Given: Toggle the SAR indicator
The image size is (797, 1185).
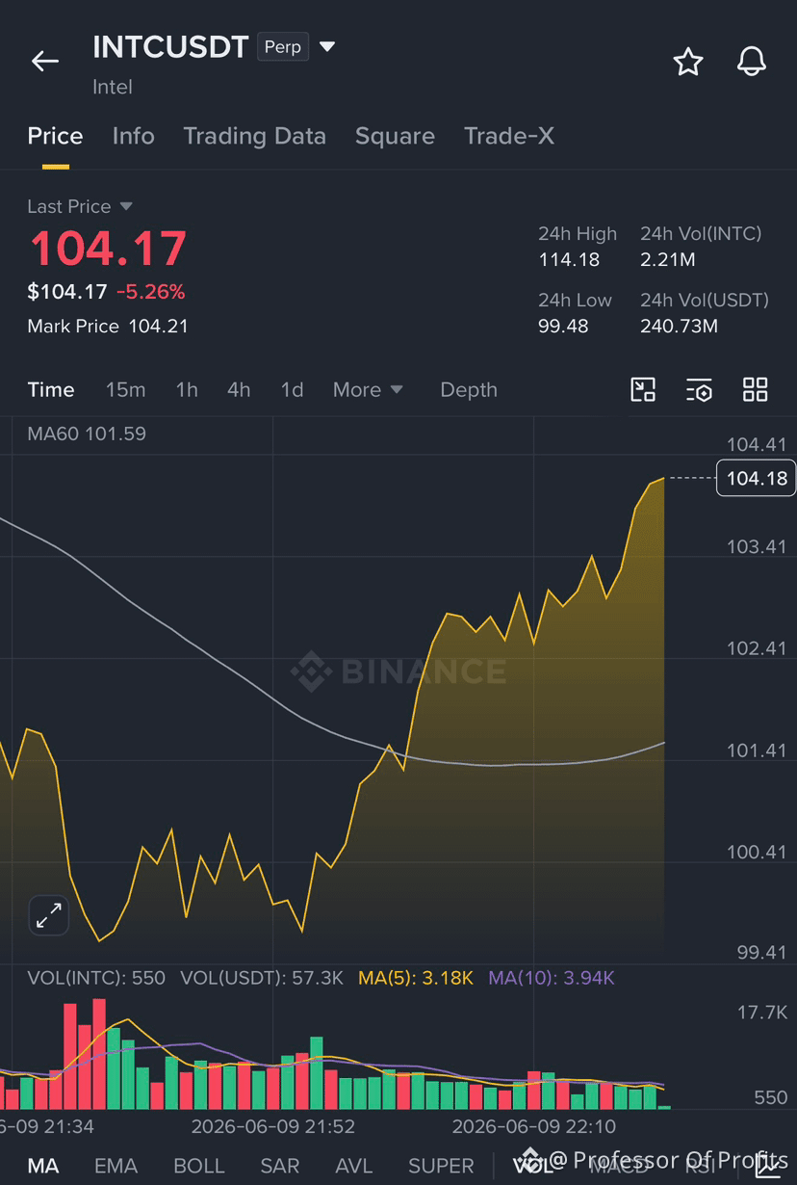Looking at the screenshot, I should click(x=280, y=1166).
